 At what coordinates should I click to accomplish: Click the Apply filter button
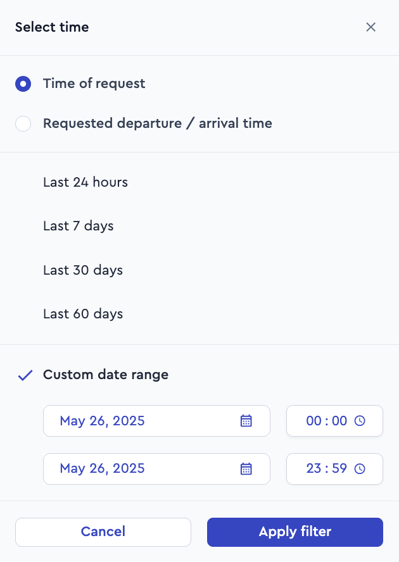(x=295, y=532)
